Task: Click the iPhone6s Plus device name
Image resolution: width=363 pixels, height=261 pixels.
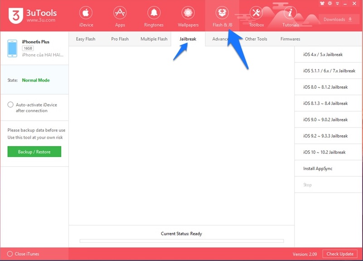Action: (36, 42)
